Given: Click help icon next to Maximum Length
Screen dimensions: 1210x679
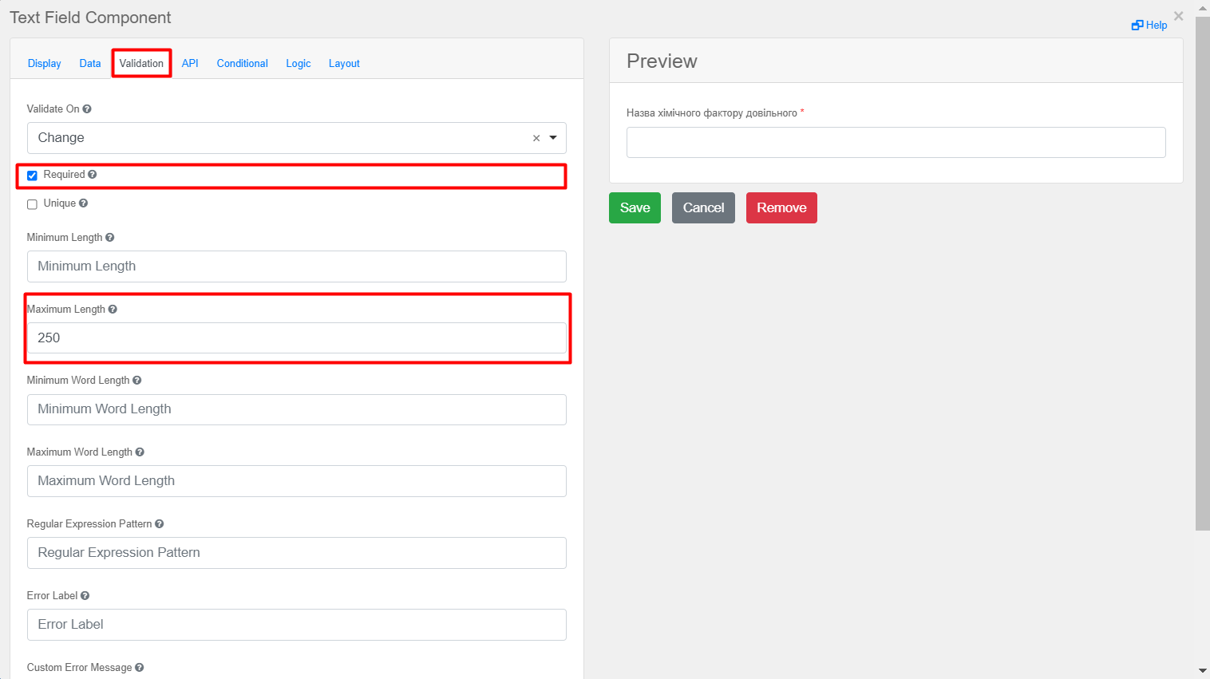Looking at the screenshot, I should pyautogui.click(x=113, y=310).
